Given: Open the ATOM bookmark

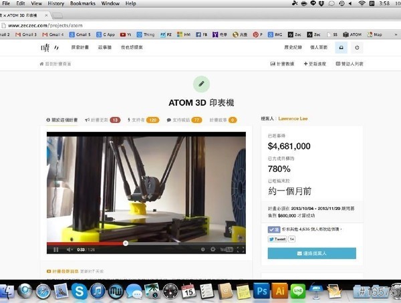Looking at the screenshot, I should point(352,35).
